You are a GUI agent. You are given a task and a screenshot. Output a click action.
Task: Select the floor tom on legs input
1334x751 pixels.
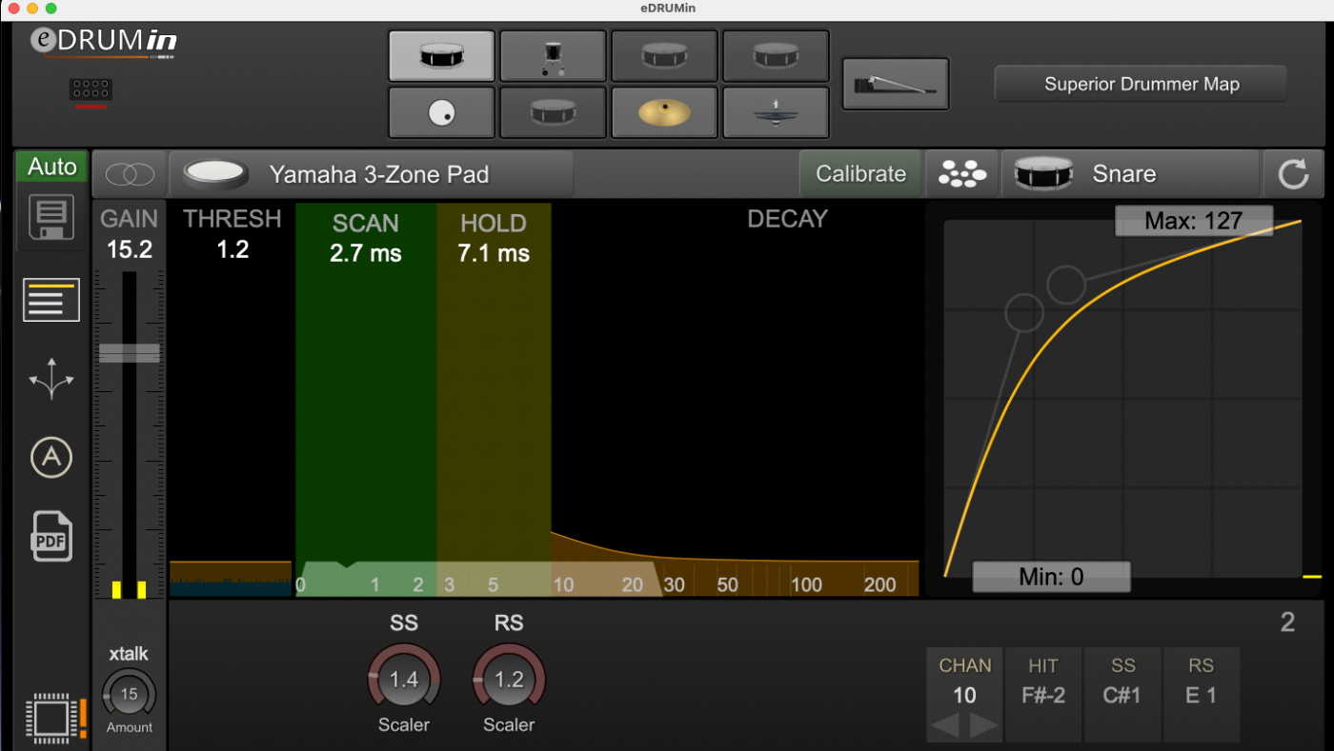point(553,56)
